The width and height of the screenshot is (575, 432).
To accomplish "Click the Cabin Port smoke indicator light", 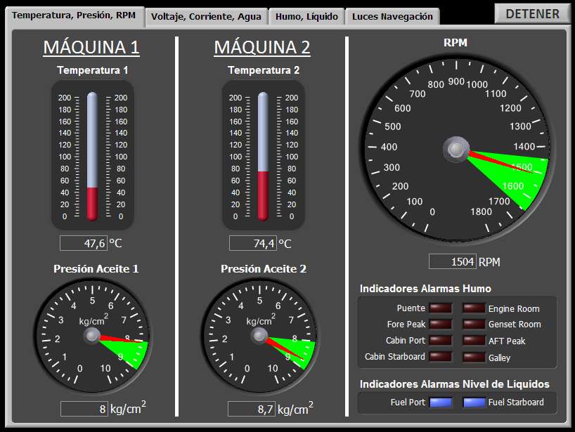I will [x=441, y=340].
